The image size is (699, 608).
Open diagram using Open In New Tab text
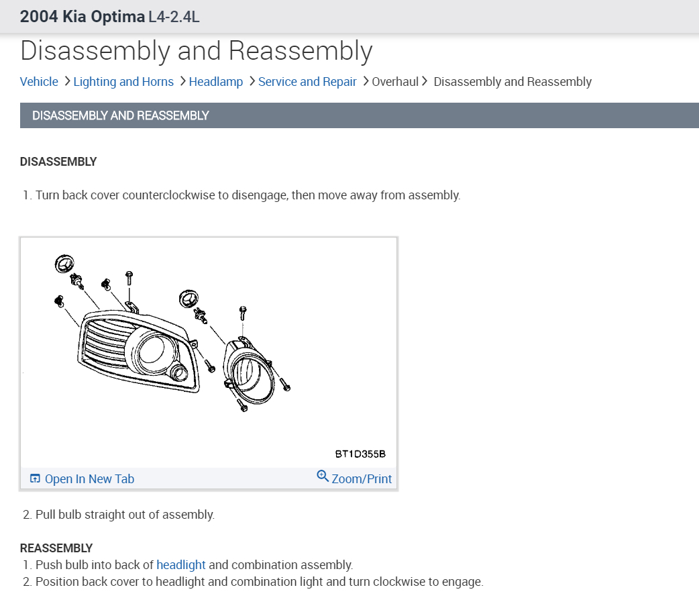(x=89, y=479)
